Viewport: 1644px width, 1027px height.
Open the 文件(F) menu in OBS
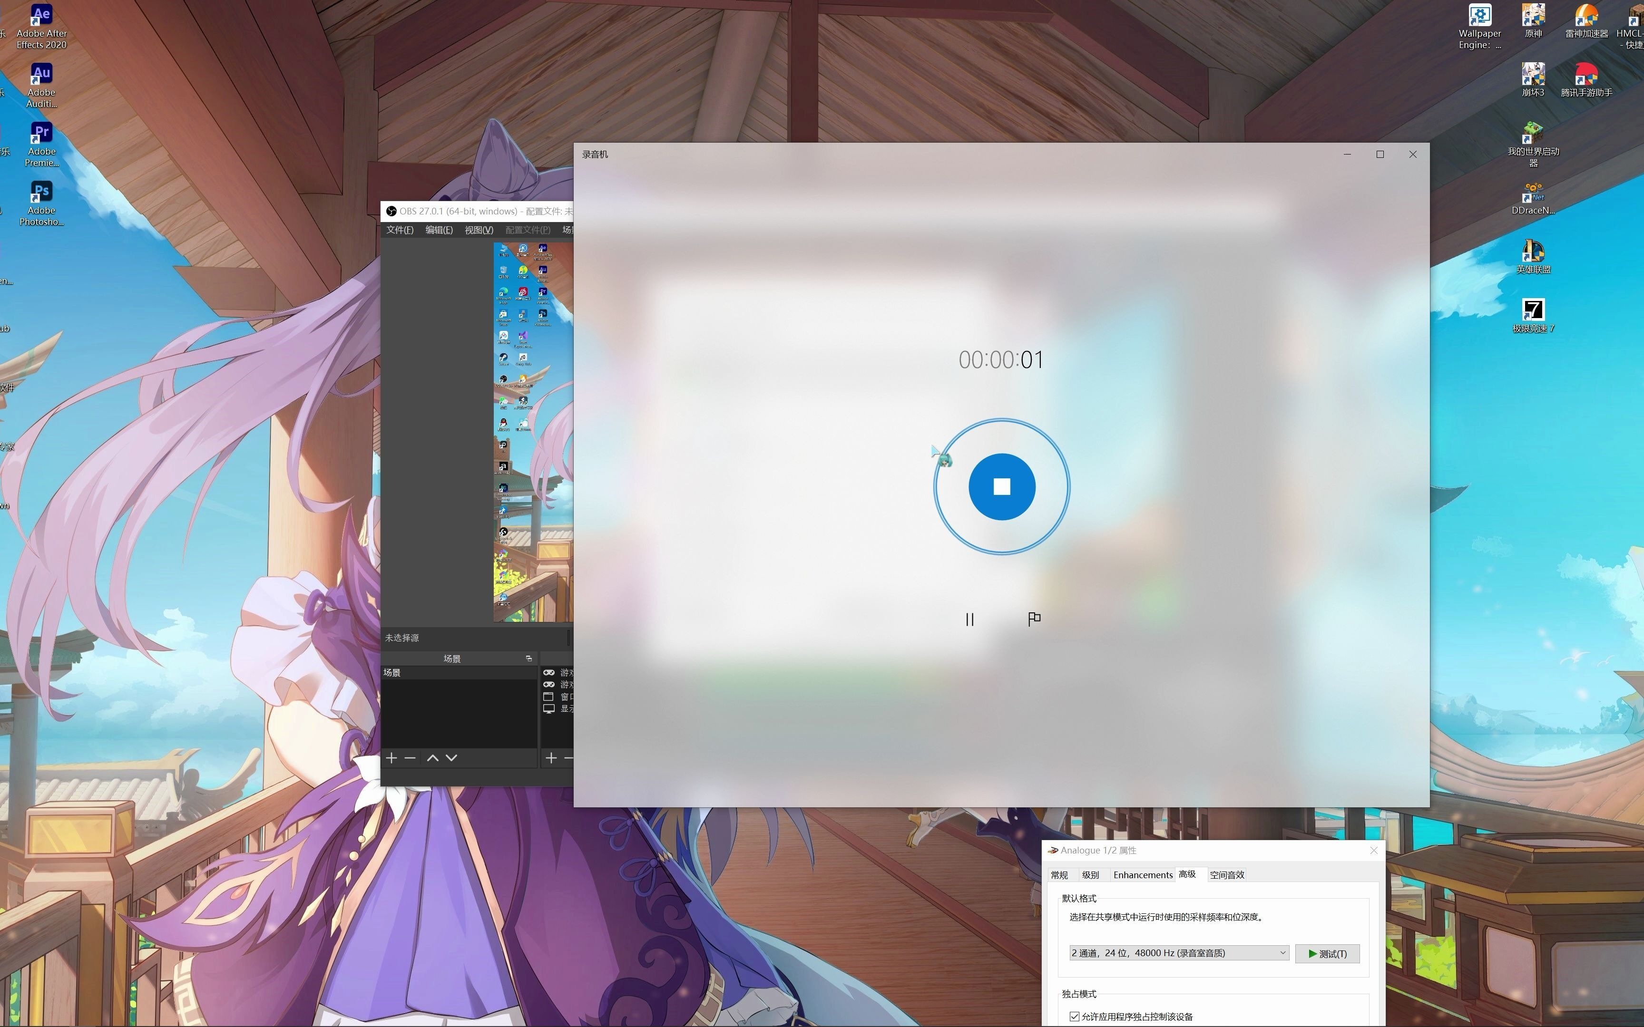400,230
